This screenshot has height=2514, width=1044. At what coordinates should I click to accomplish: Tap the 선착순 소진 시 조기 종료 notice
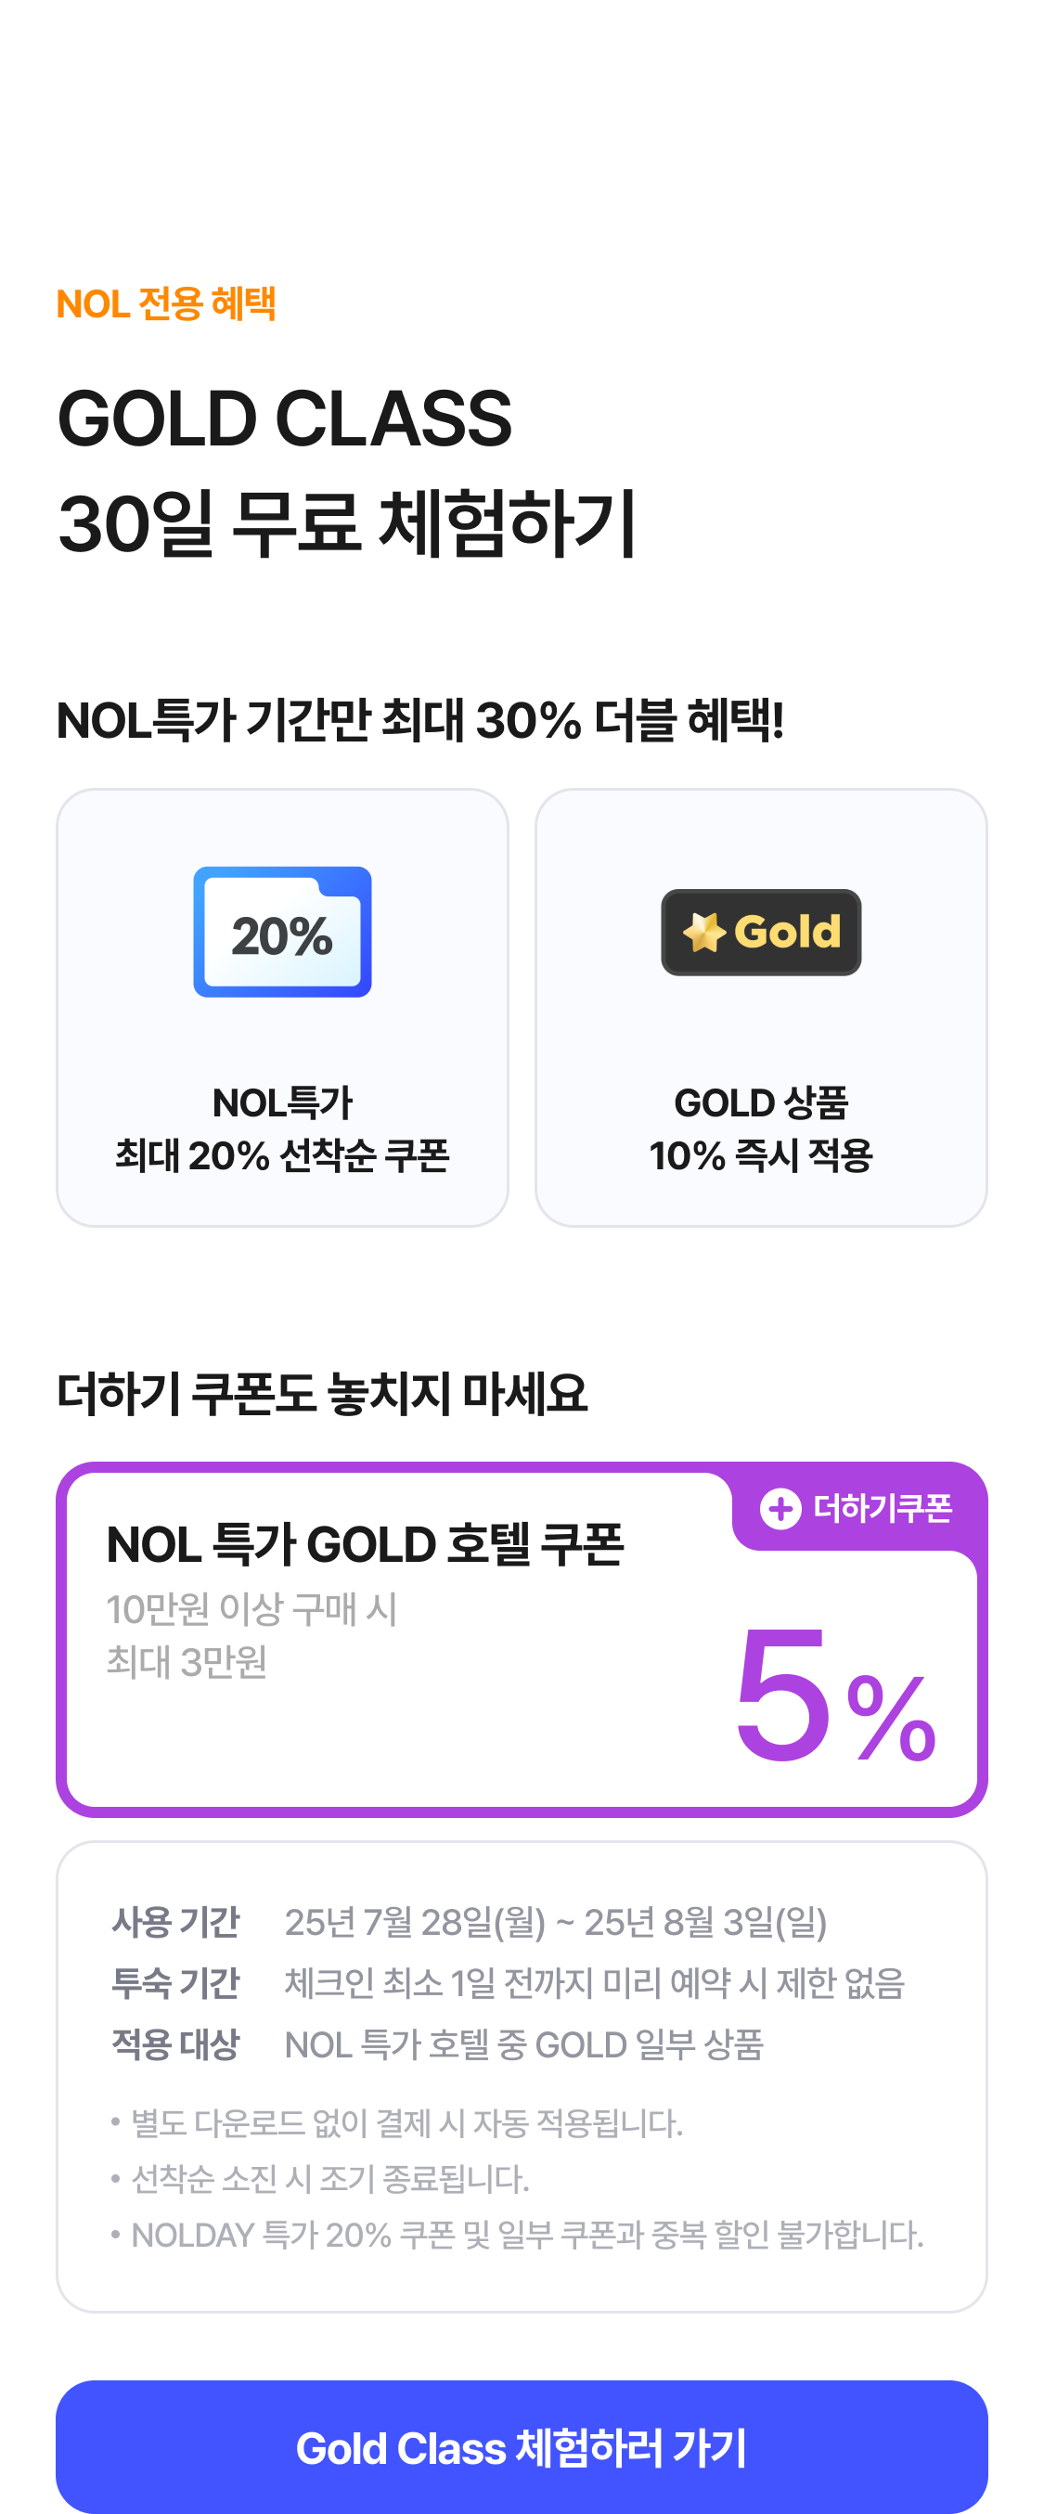(x=320, y=2178)
